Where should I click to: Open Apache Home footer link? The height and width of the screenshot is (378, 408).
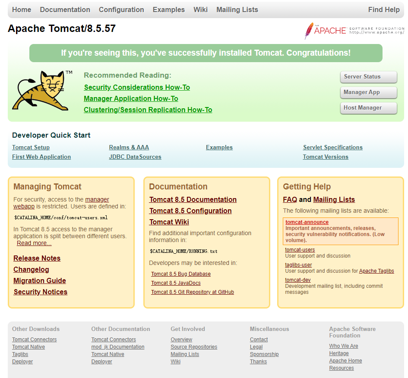pyautogui.click(x=345, y=361)
